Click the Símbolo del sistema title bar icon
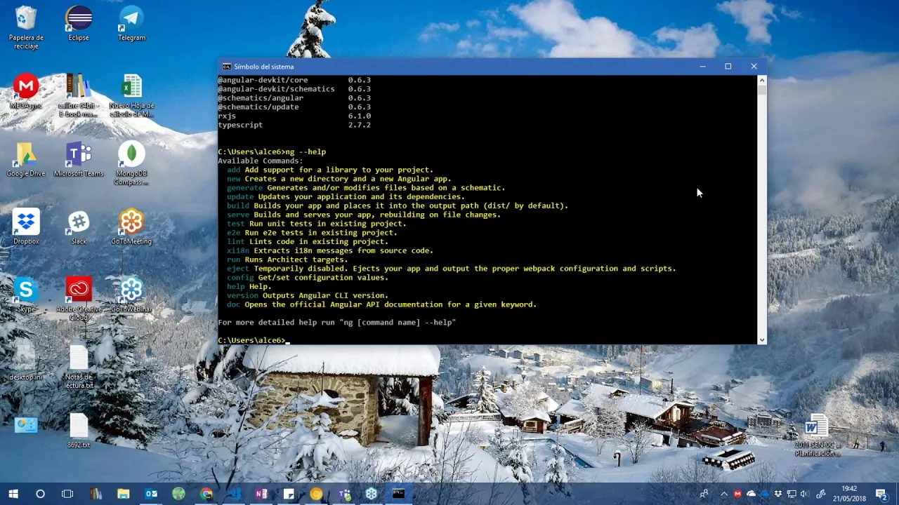Screen dimensions: 899x505 [x=226, y=67]
